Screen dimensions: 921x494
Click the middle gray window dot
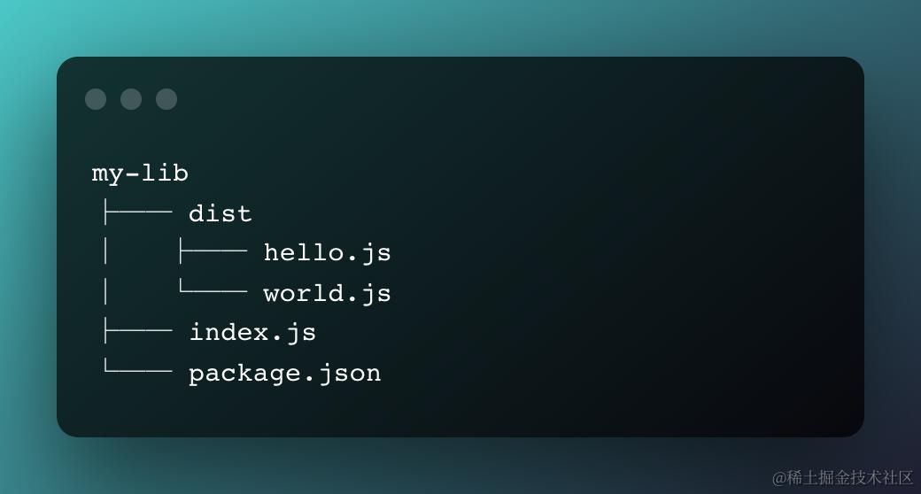131,99
